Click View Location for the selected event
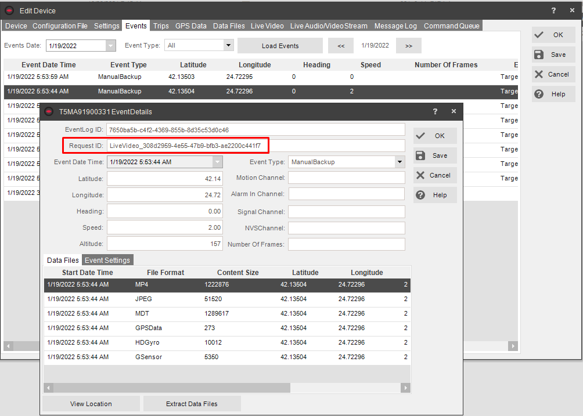Screen dimensions: 583x416 pyautogui.click(x=91, y=403)
